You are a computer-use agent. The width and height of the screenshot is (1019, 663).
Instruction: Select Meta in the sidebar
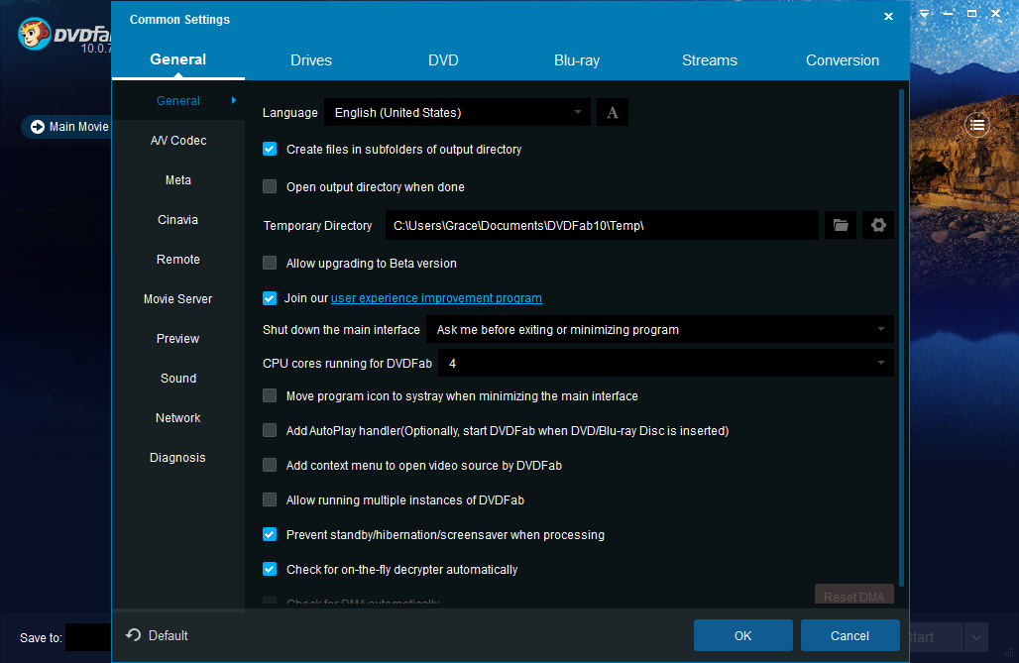178,180
